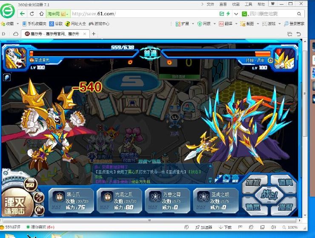The image size is (315, 238).
Task: Click the opponent's HP bar
Action: (x=217, y=54)
